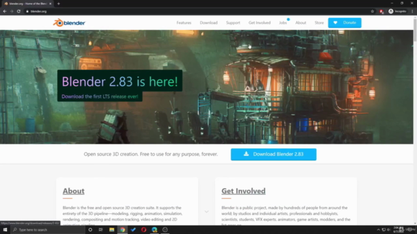Open Task View from the taskbar

[x=100, y=229]
